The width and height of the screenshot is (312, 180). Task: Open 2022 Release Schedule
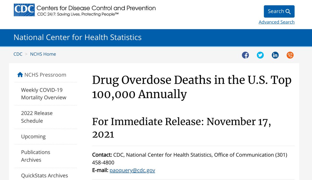tap(37, 117)
